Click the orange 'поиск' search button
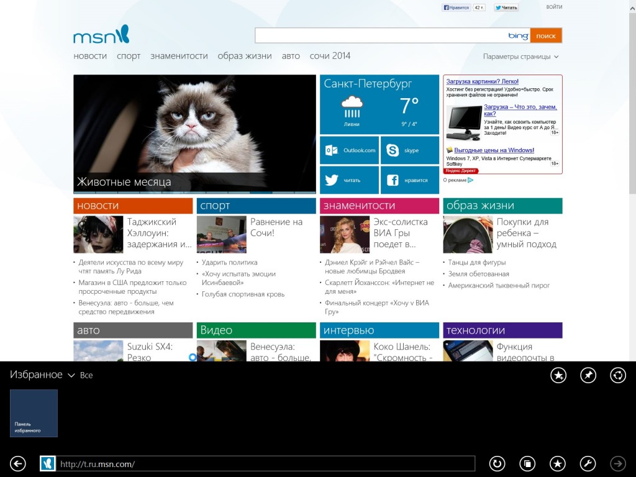The height and width of the screenshot is (477, 636). click(546, 35)
